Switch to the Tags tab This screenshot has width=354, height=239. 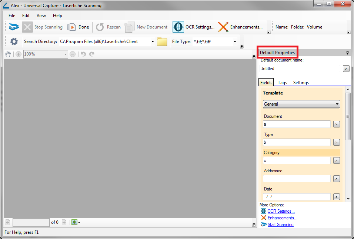[282, 83]
